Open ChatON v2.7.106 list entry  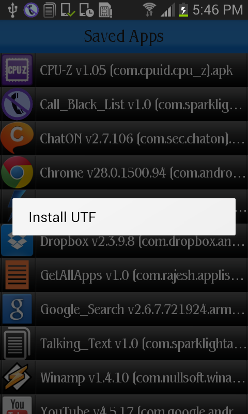tap(141, 139)
